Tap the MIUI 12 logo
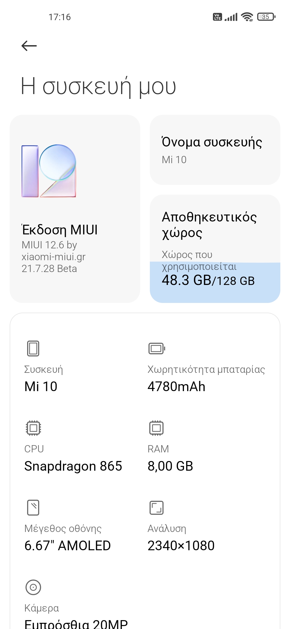 click(49, 171)
